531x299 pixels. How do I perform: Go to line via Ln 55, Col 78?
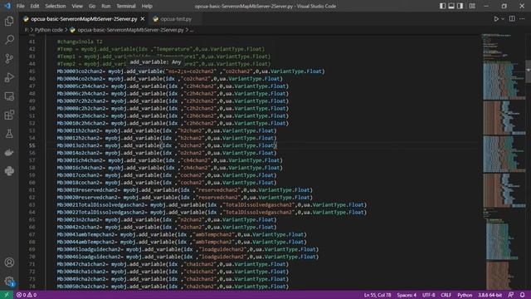tap(378, 295)
